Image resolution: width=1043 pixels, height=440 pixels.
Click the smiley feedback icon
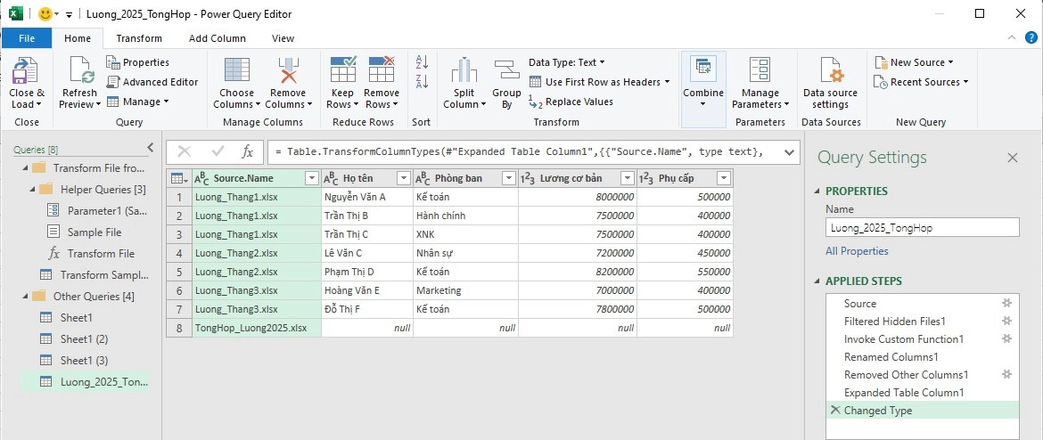45,14
